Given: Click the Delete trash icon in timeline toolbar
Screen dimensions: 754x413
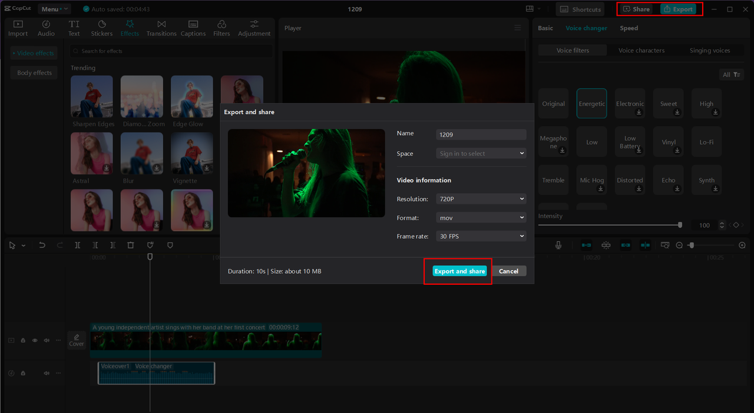Looking at the screenshot, I should pos(131,245).
